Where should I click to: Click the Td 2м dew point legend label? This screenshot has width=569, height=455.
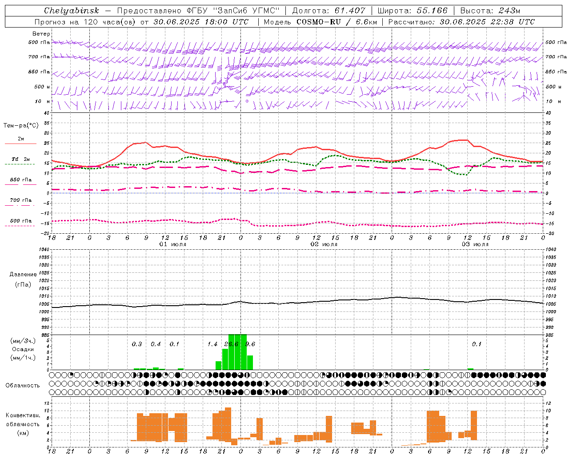click(x=21, y=159)
